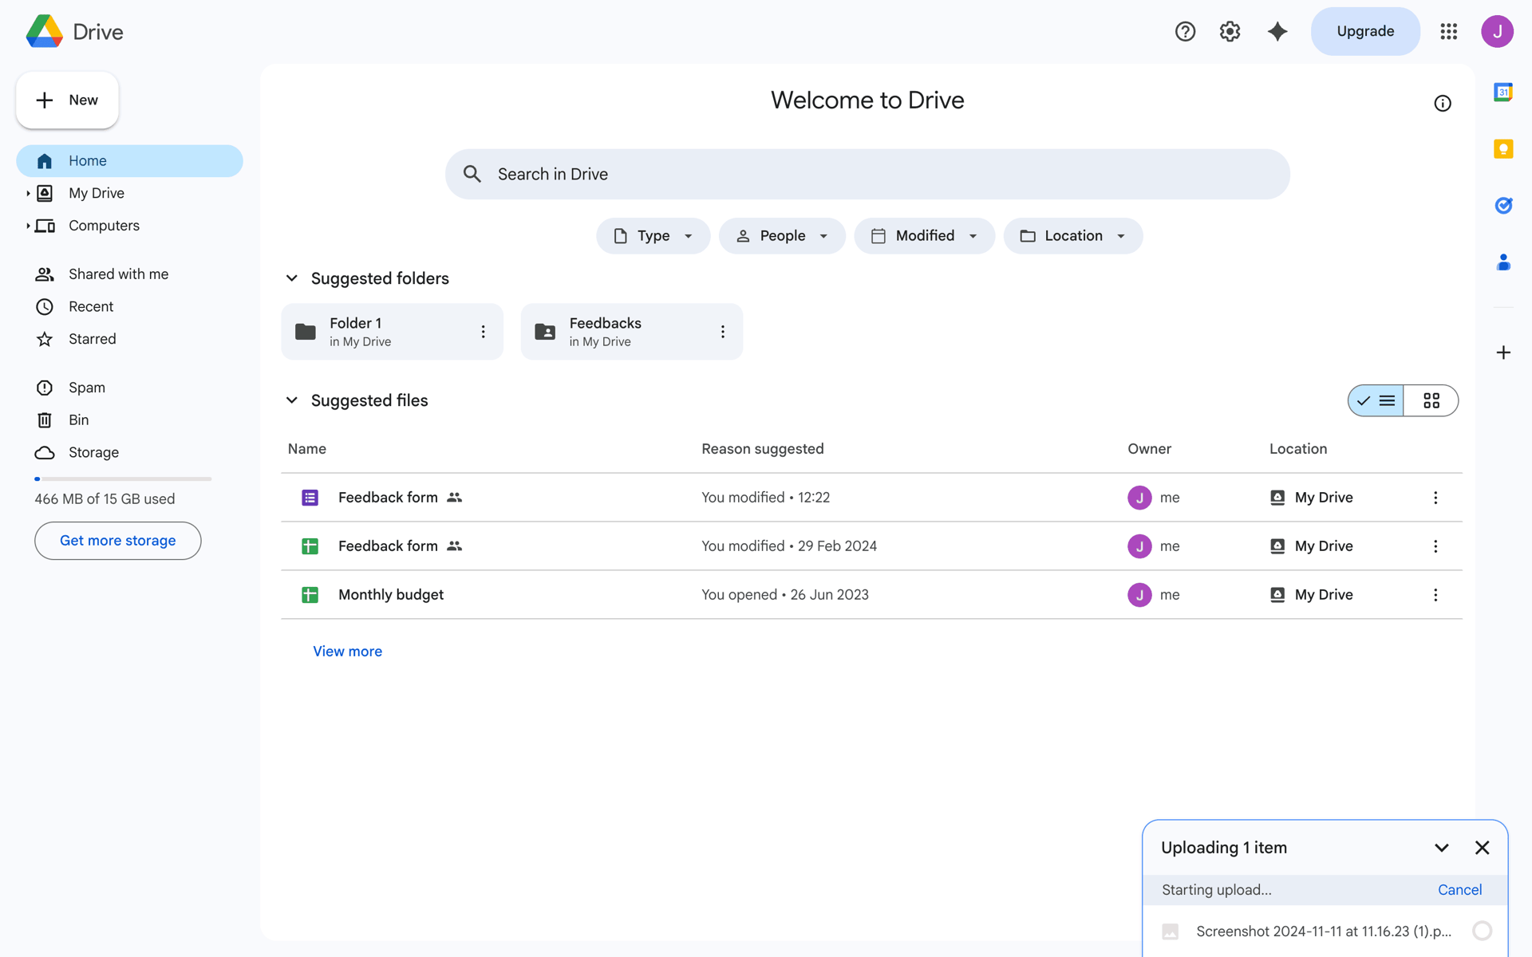Switch to list layout view
Viewport: 1532px width, 957px height.
1376,400
